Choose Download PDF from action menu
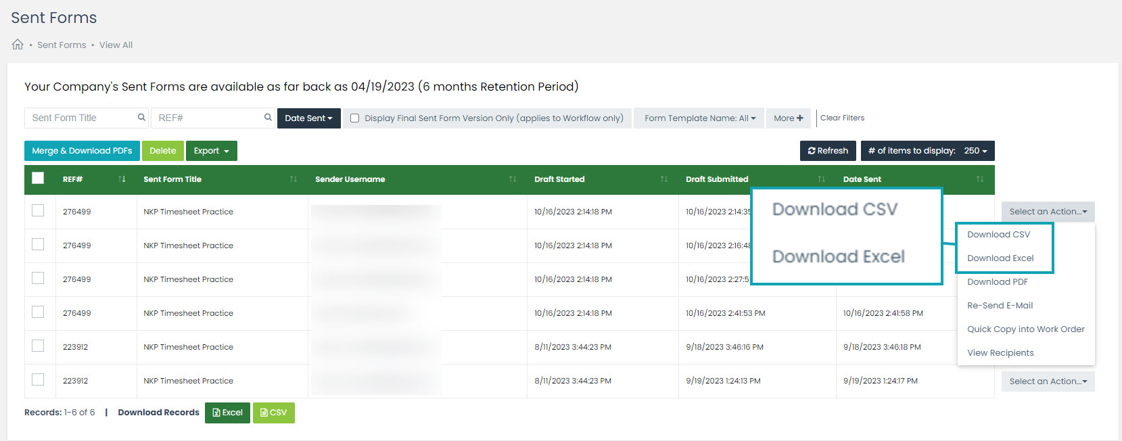The height and width of the screenshot is (441, 1122). [997, 282]
